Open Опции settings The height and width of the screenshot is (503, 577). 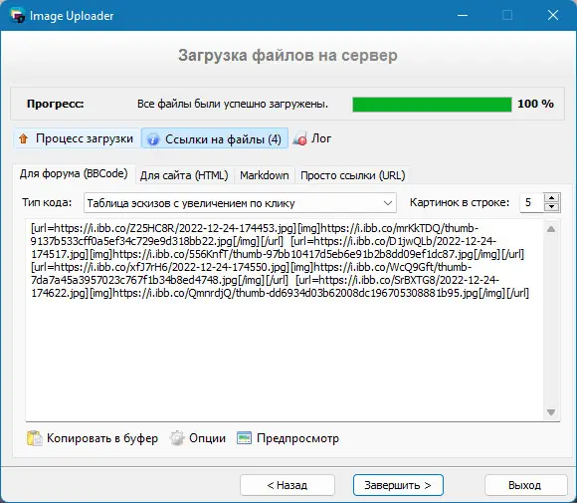click(x=198, y=438)
